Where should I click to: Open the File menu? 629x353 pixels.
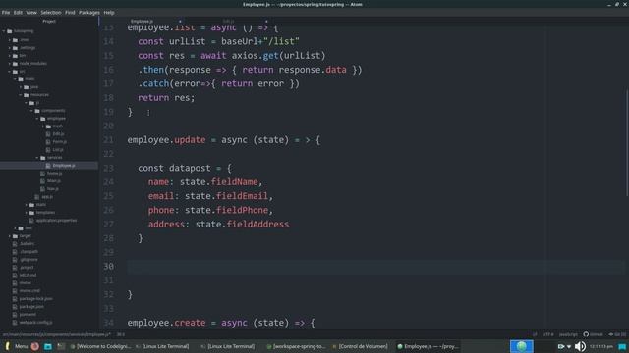click(6, 13)
